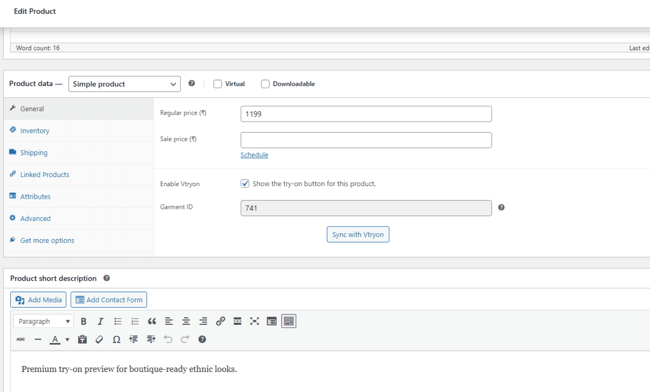
Task: Open the special character picker
Action: 116,339
